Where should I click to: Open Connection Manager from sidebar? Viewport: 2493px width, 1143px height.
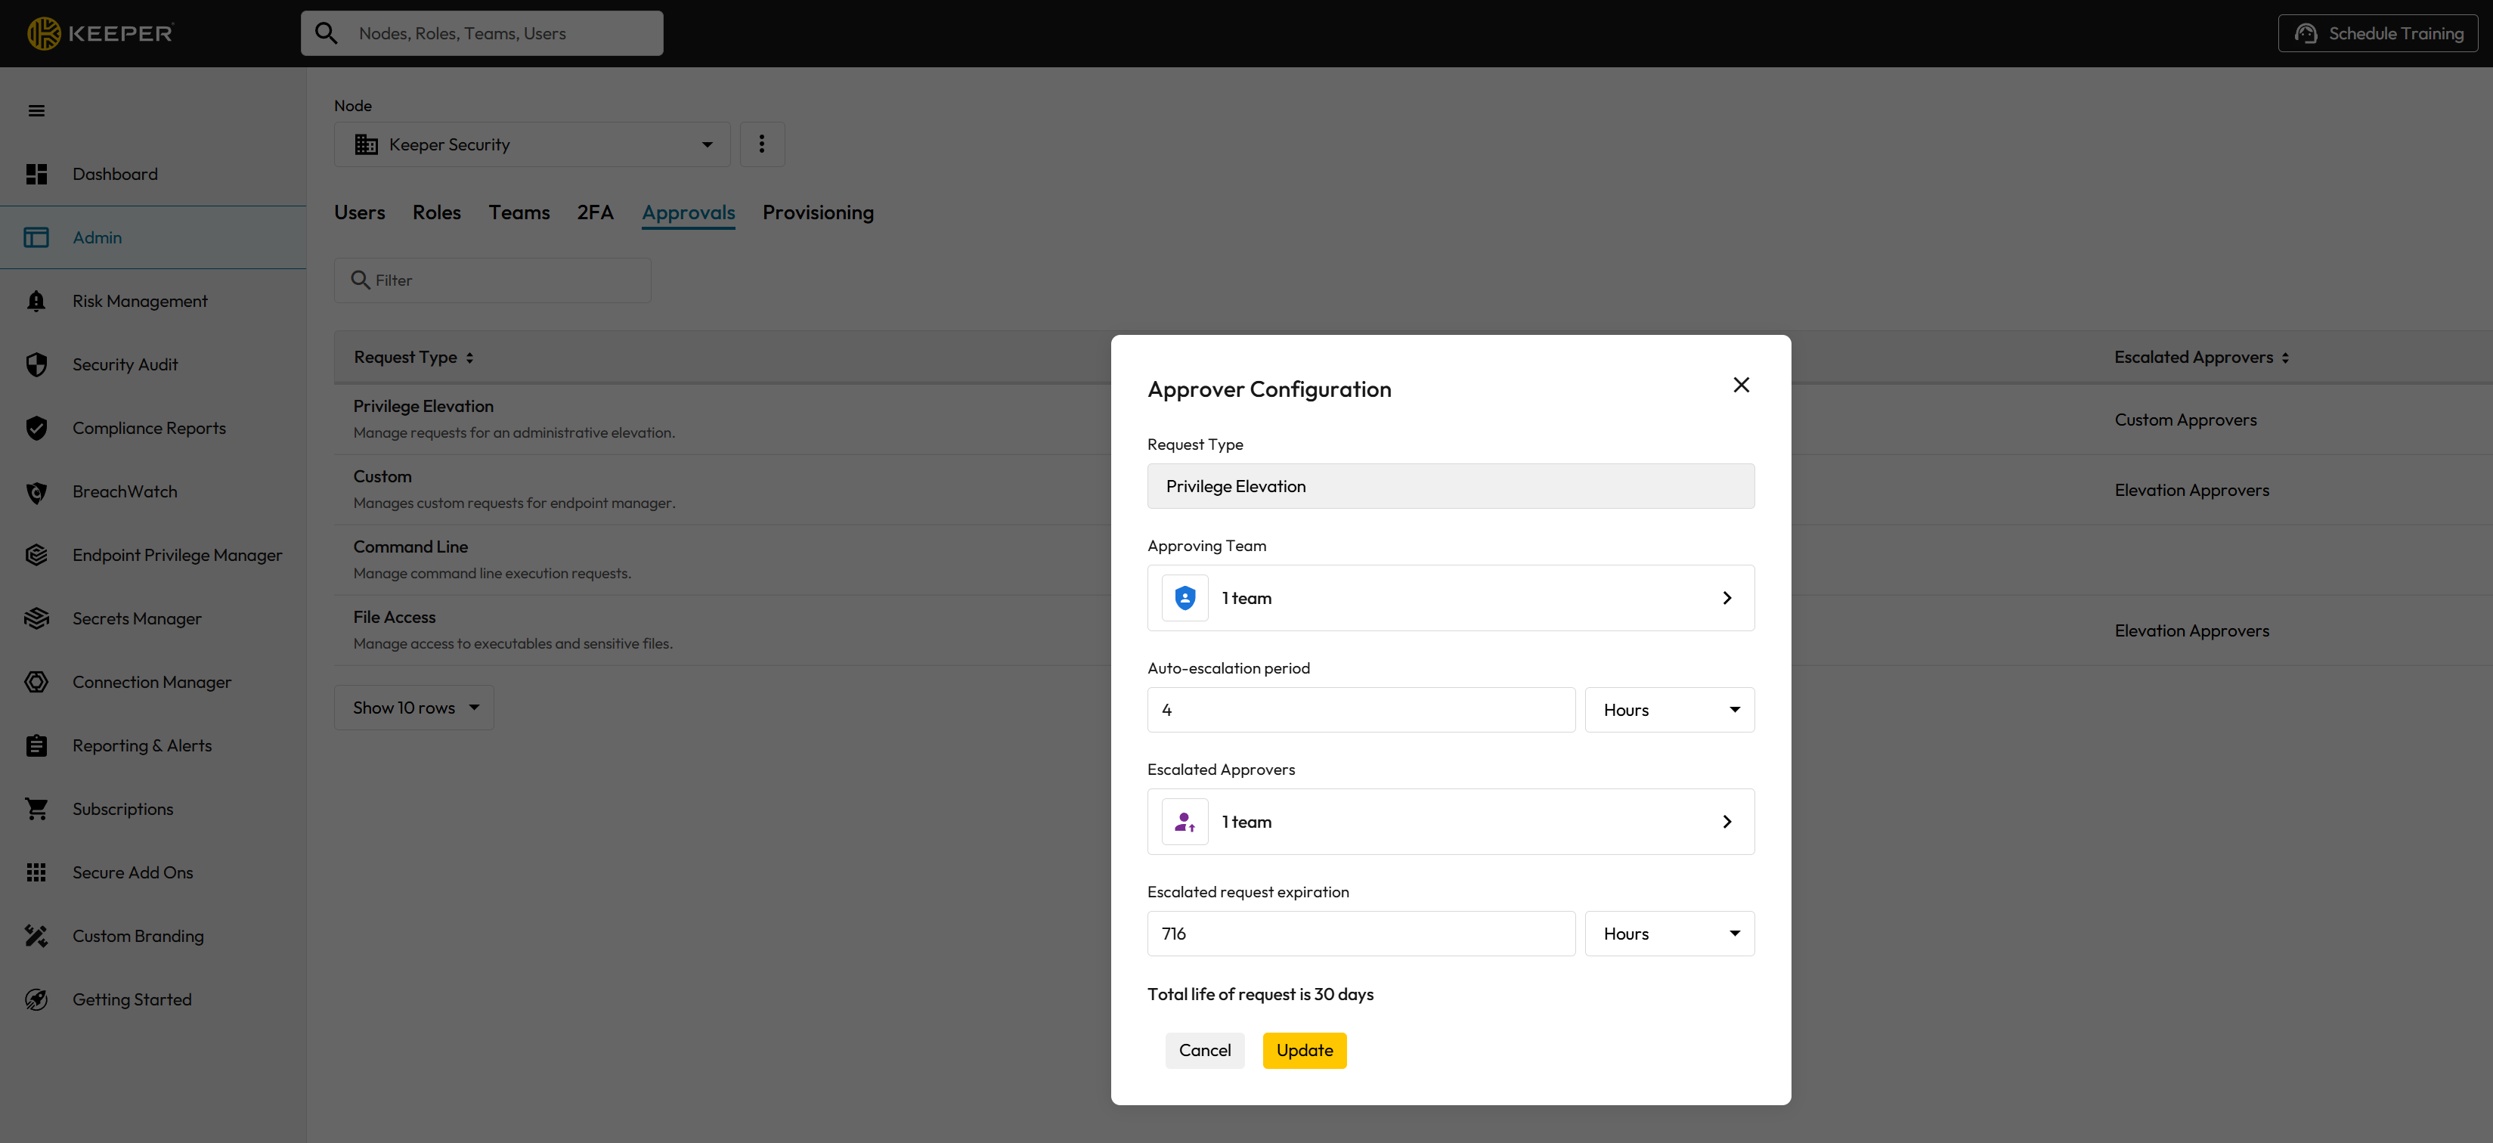[x=151, y=683]
